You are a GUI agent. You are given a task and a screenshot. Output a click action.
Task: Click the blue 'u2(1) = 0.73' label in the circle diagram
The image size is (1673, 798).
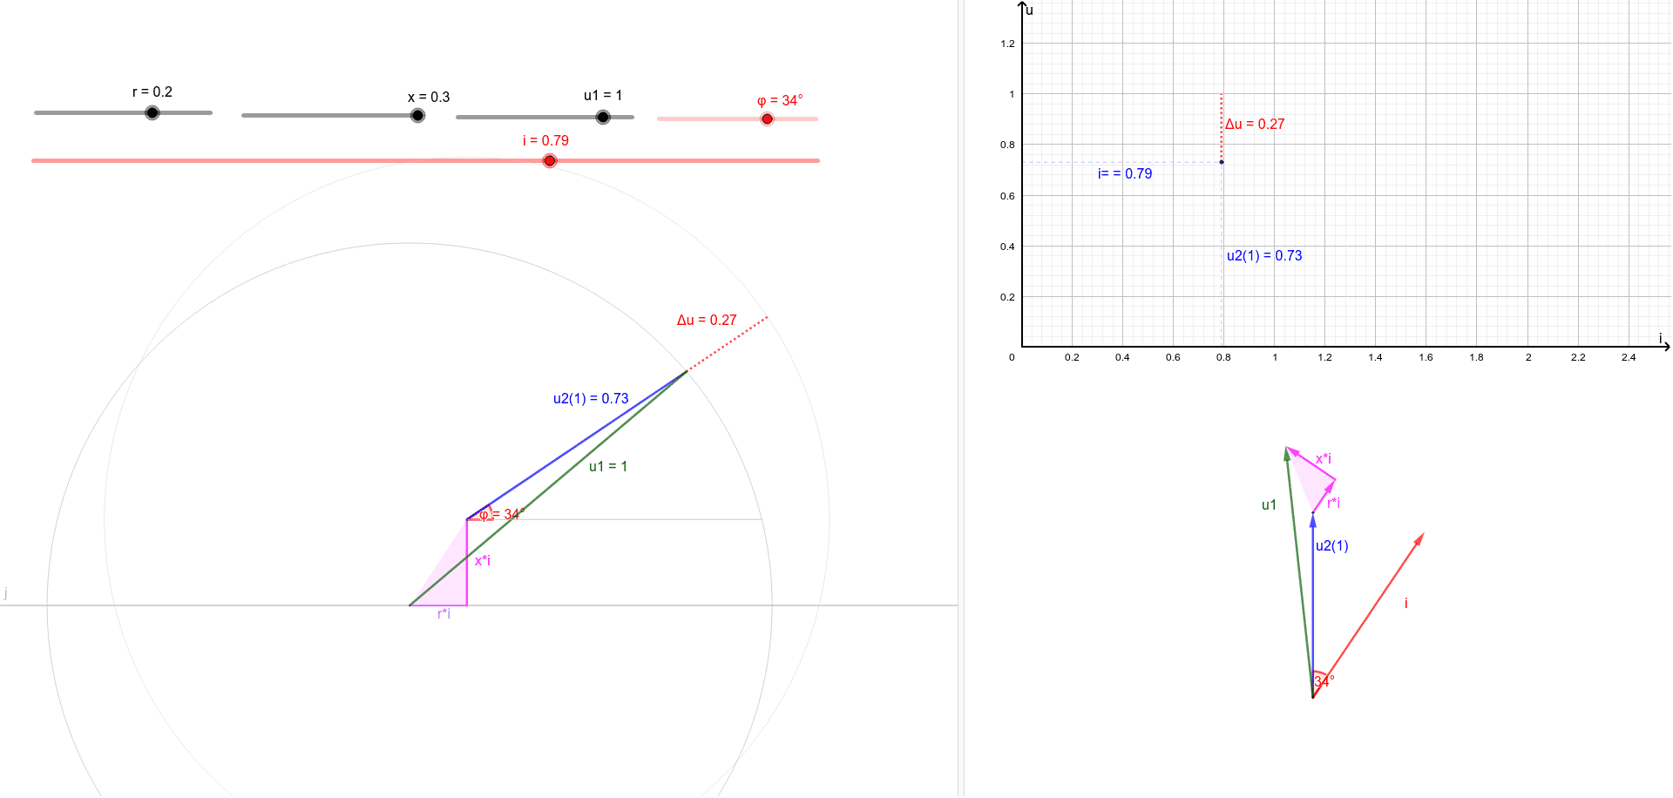click(x=591, y=398)
